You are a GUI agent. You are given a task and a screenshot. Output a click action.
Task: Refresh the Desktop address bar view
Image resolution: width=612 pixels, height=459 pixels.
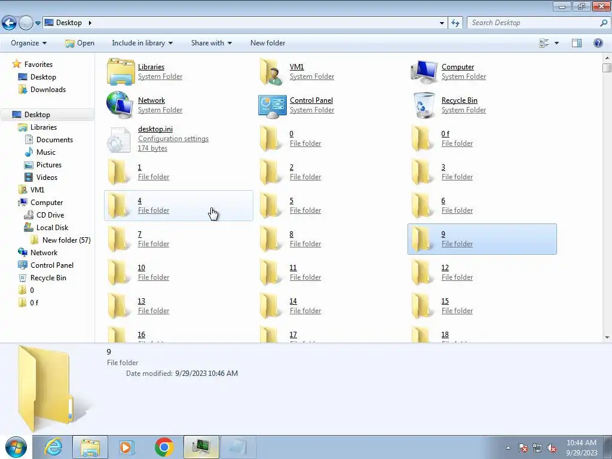[x=455, y=23]
